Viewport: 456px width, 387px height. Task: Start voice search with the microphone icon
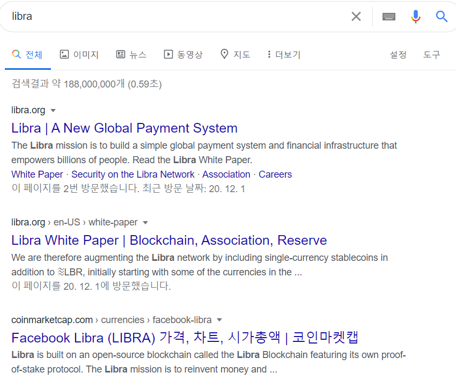point(416,16)
